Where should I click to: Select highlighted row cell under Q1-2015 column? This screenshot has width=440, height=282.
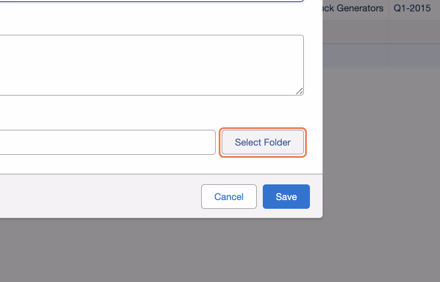coord(414,55)
